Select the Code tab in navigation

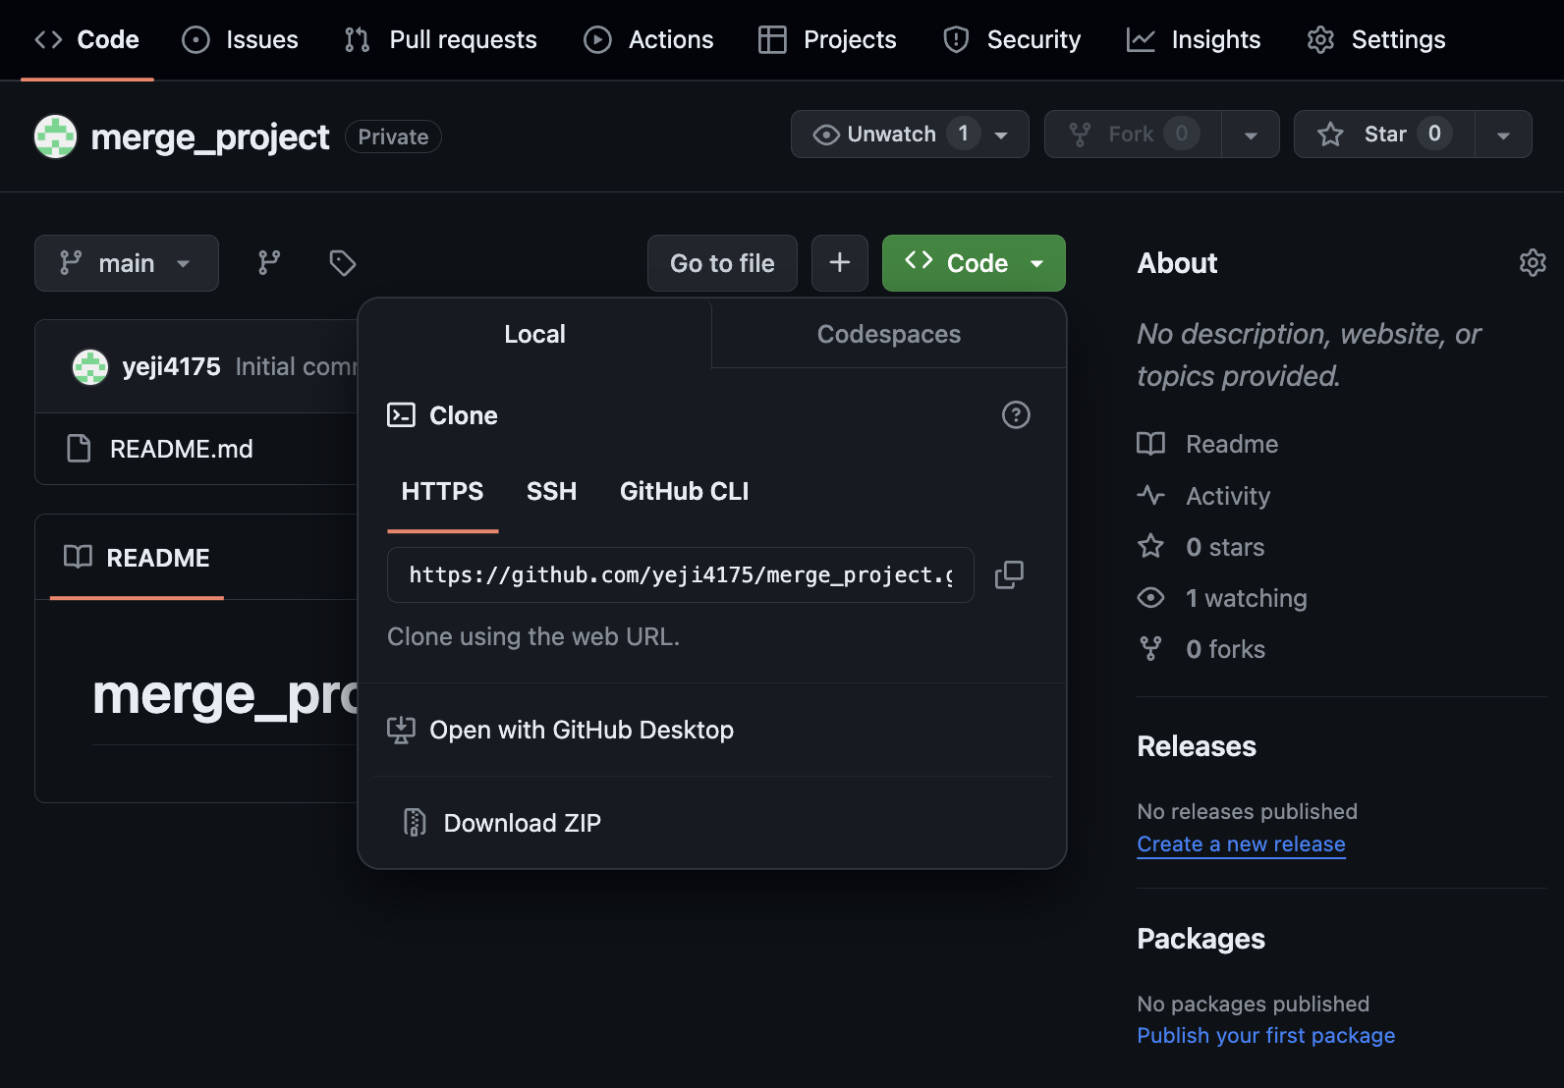click(x=86, y=39)
